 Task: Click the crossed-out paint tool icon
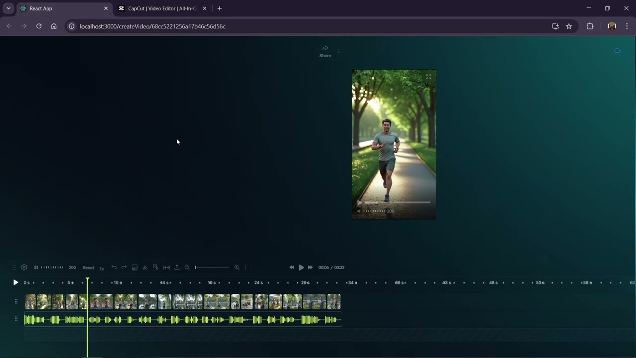pyautogui.click(x=156, y=268)
